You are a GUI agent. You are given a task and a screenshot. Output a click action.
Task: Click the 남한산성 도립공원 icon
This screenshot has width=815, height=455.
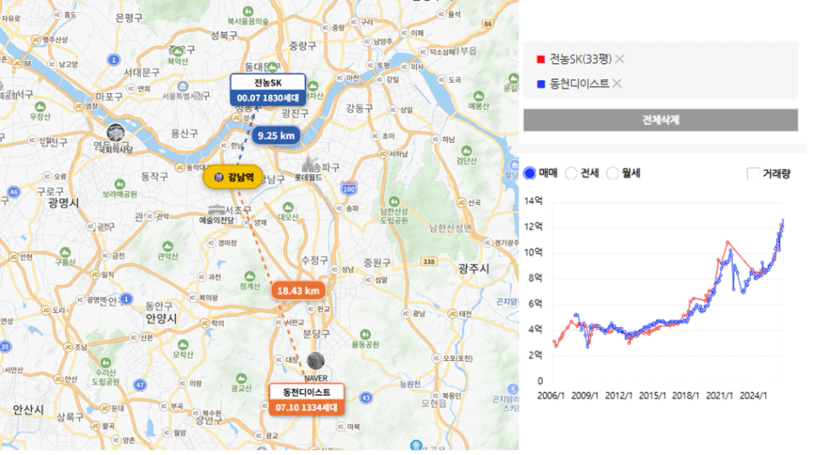pos(394,201)
